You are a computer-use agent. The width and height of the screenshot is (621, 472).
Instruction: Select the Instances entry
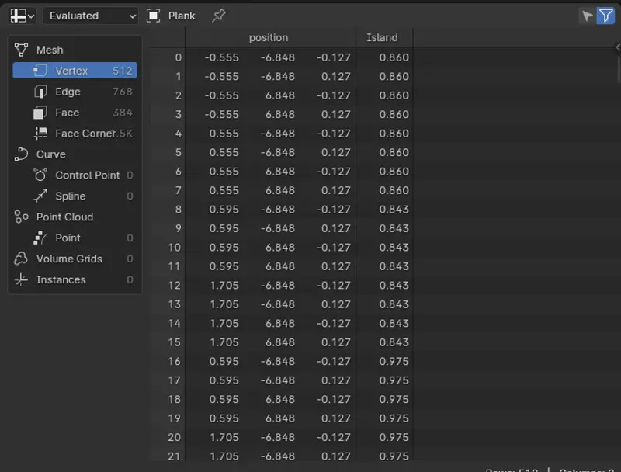pyautogui.click(x=61, y=280)
